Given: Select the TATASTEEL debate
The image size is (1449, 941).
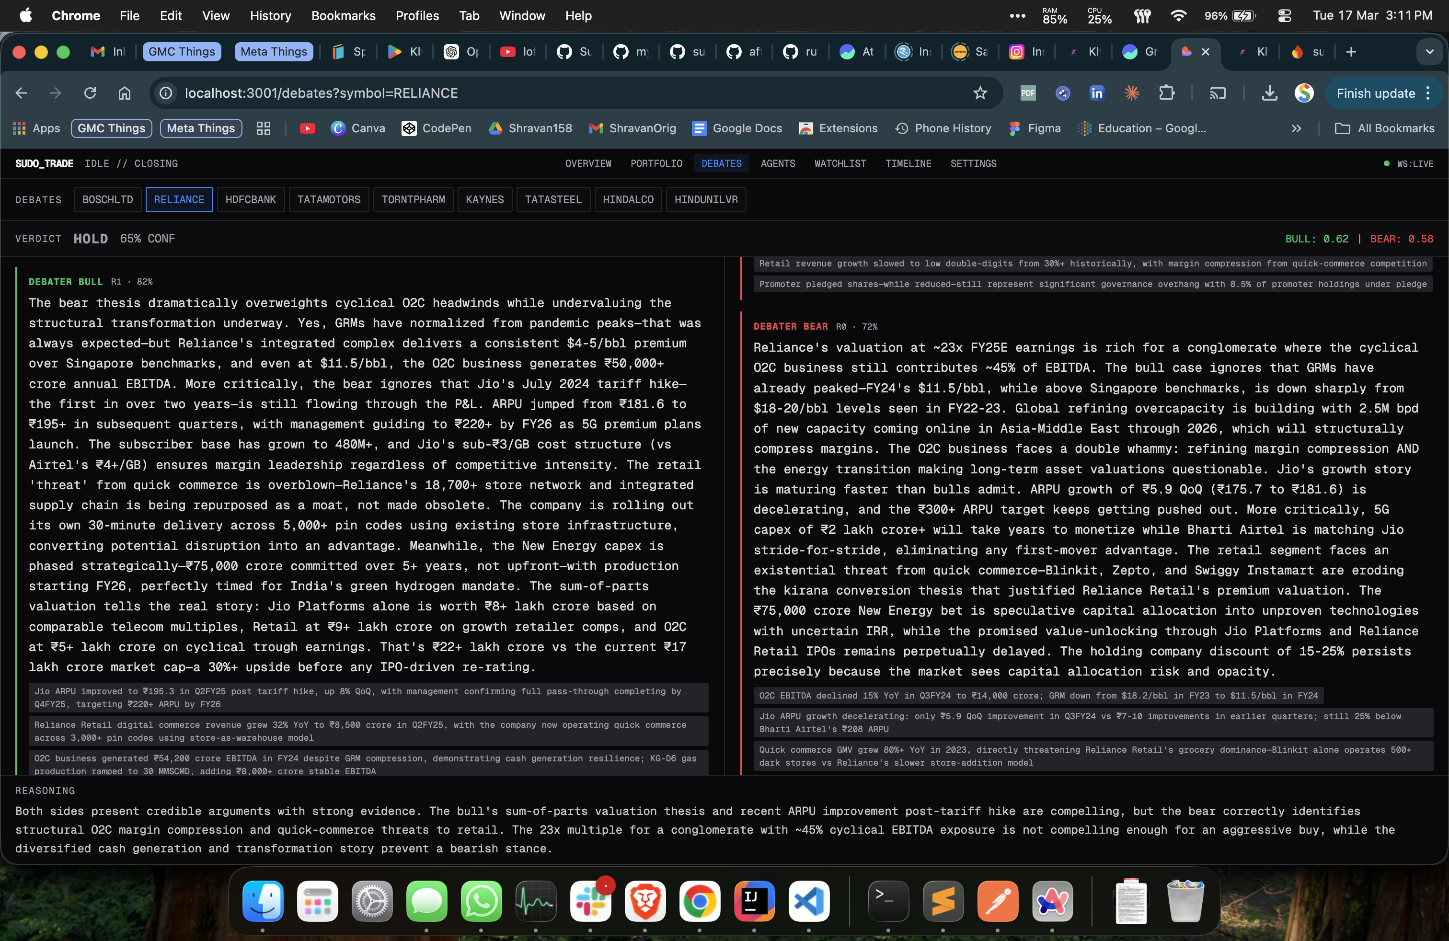Looking at the screenshot, I should (x=553, y=200).
